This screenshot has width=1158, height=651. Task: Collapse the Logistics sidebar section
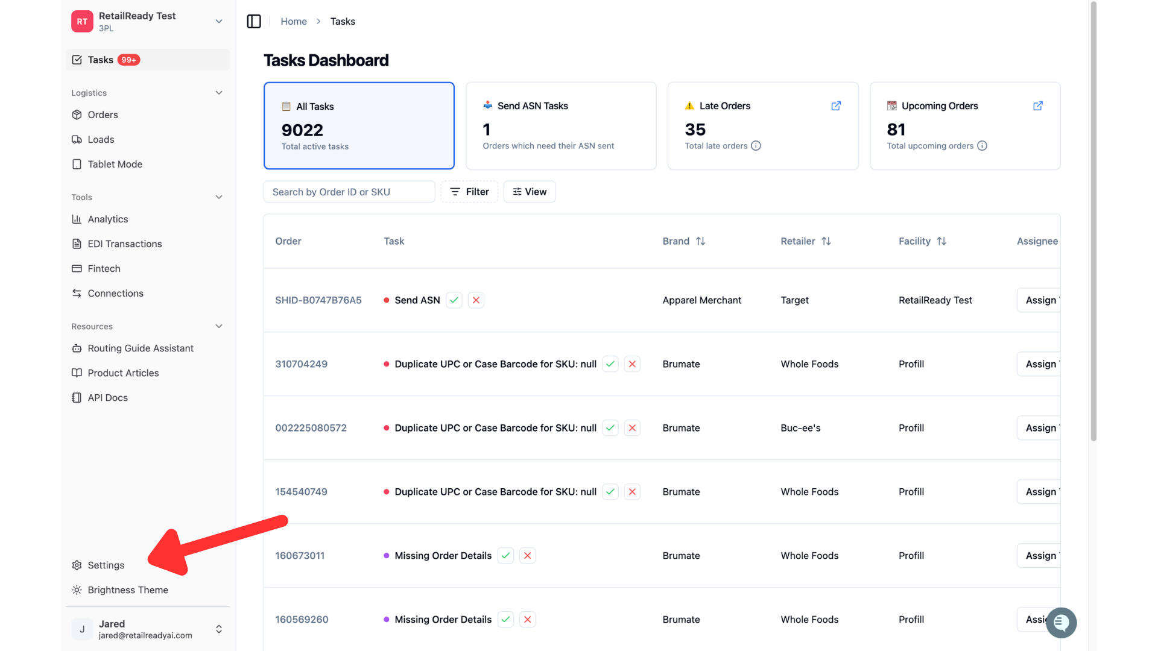(x=219, y=93)
